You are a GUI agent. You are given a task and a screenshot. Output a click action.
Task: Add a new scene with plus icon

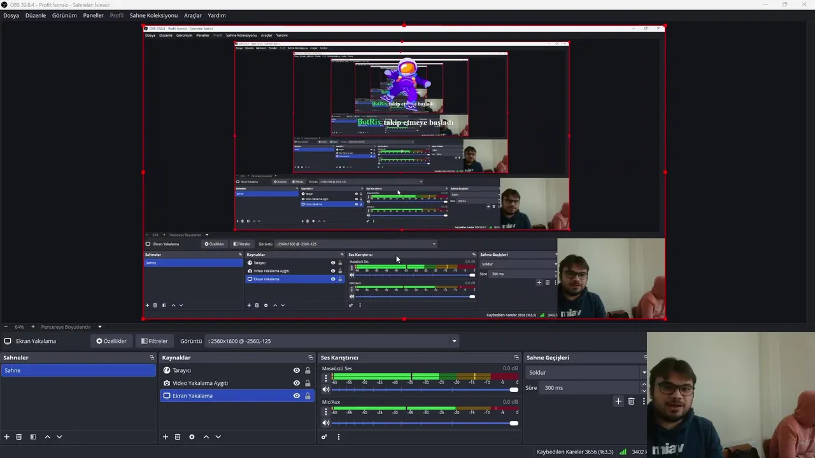[7, 437]
